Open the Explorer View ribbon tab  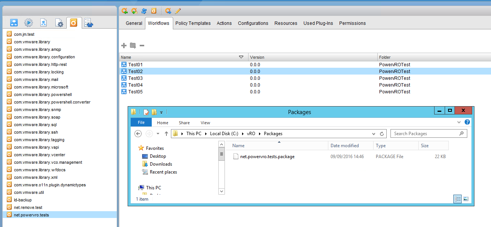206,123
